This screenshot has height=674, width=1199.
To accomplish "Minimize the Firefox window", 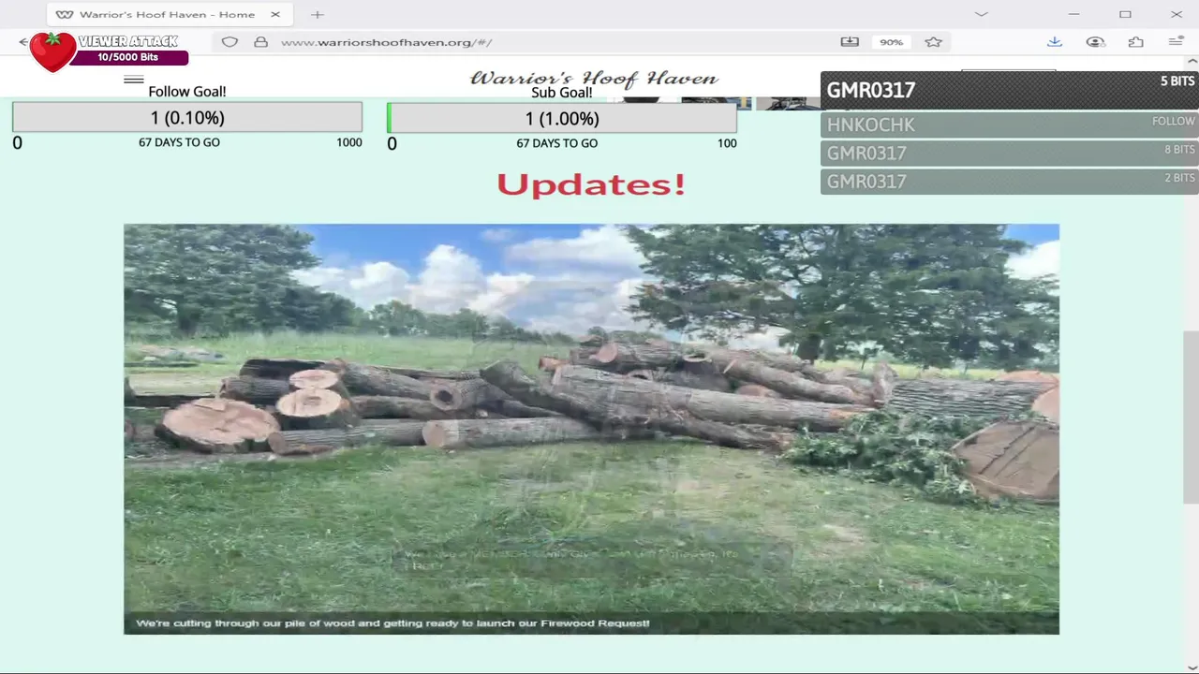I will [x=1074, y=14].
